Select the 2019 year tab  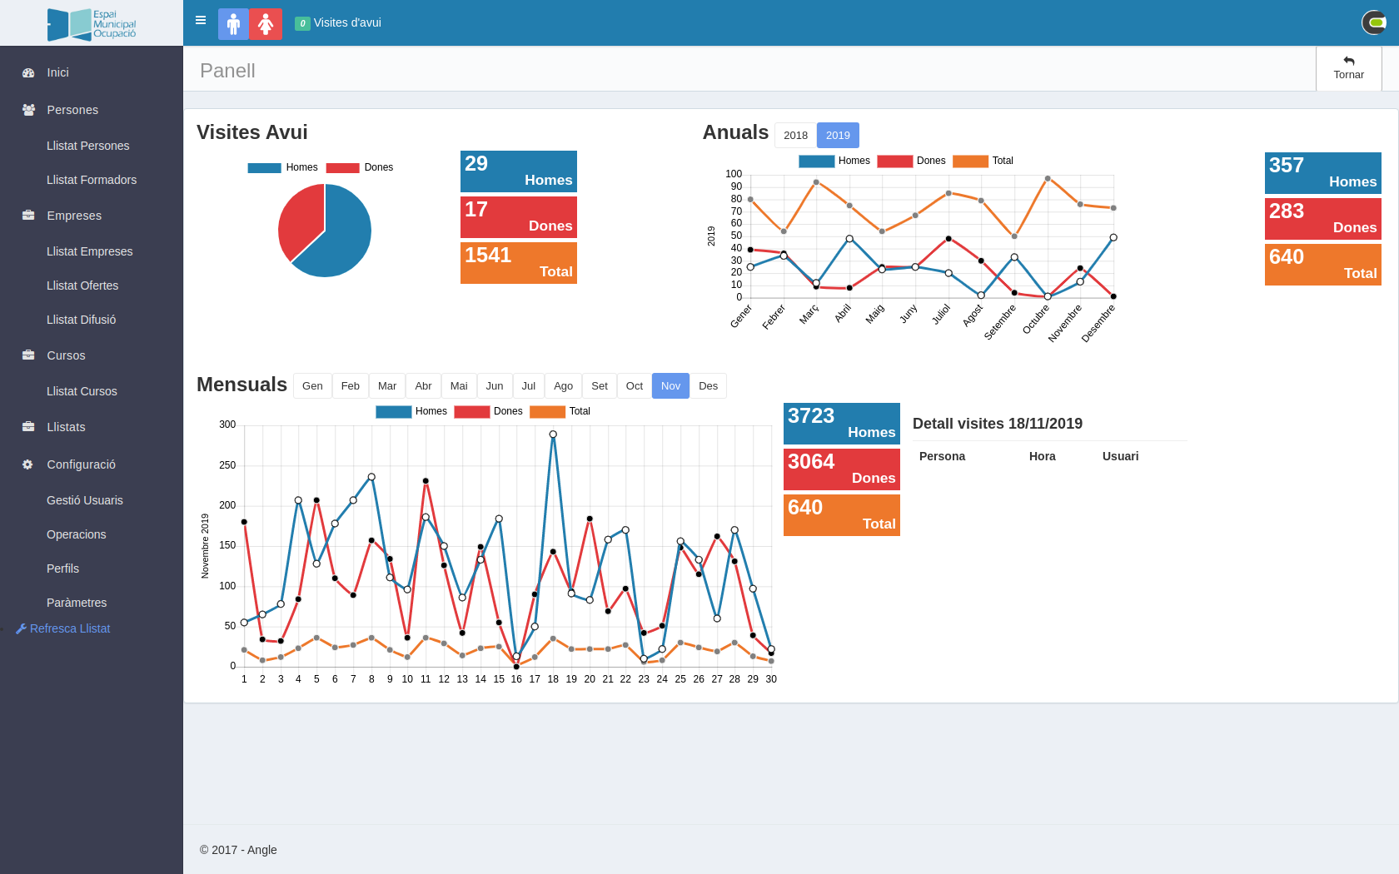838,136
